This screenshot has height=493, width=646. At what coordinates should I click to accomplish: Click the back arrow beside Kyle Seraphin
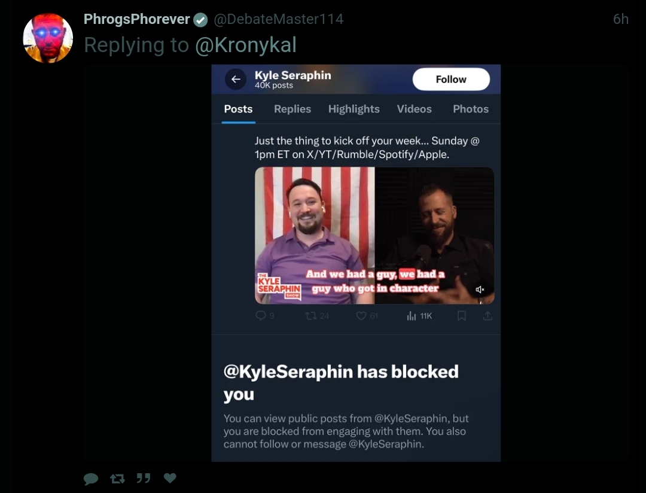pos(236,79)
